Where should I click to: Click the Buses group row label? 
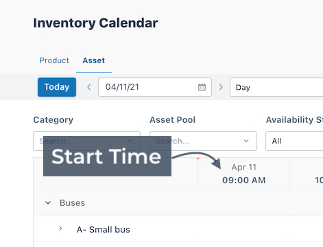coord(72,203)
